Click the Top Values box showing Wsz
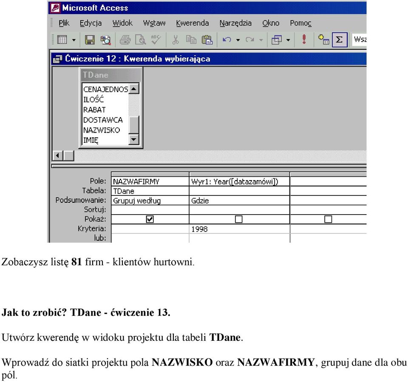 click(360, 40)
